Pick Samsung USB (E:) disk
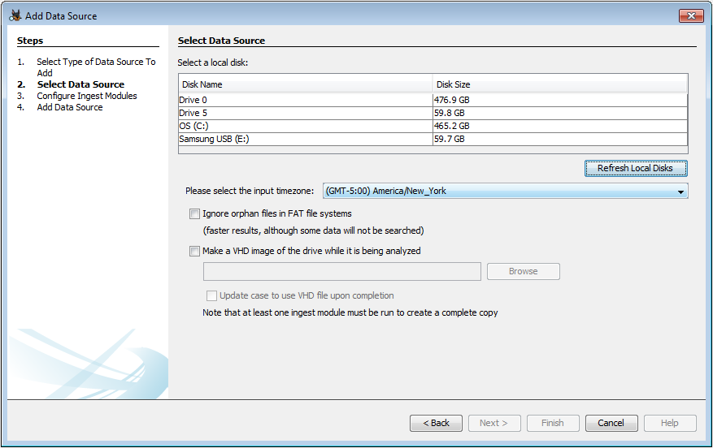713x448 pixels. point(305,139)
